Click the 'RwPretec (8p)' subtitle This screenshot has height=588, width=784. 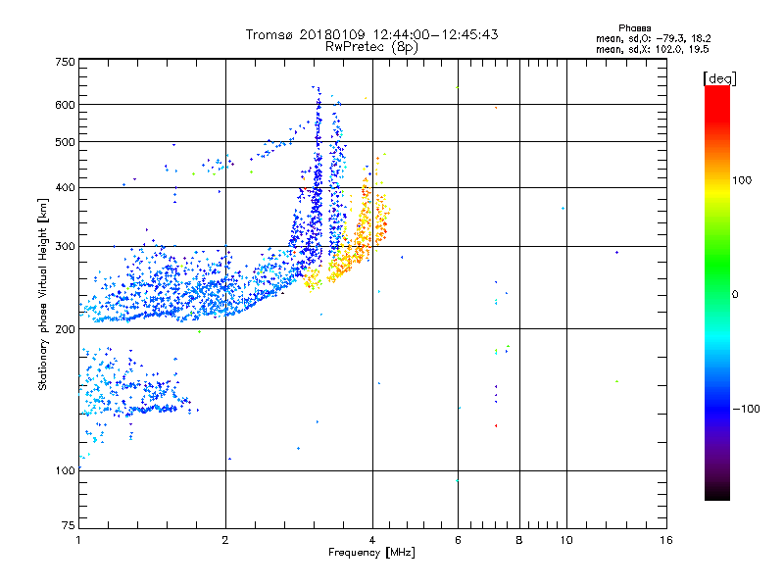[x=371, y=47]
